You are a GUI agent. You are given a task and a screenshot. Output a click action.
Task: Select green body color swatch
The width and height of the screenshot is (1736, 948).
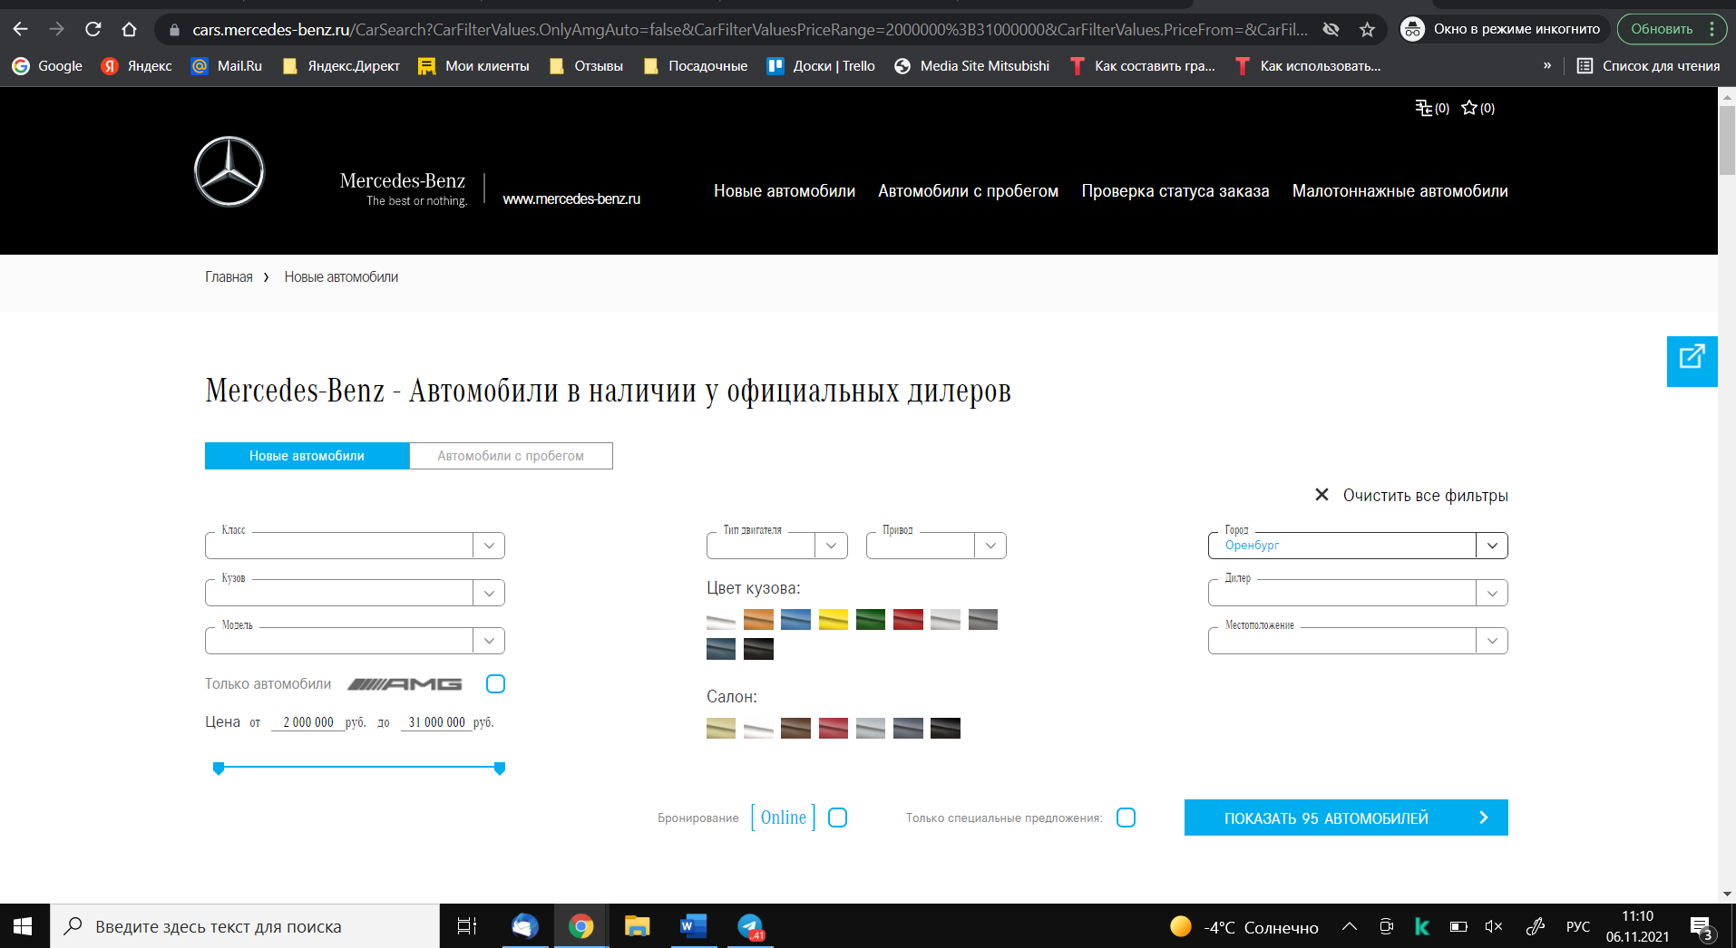pyautogui.click(x=870, y=620)
